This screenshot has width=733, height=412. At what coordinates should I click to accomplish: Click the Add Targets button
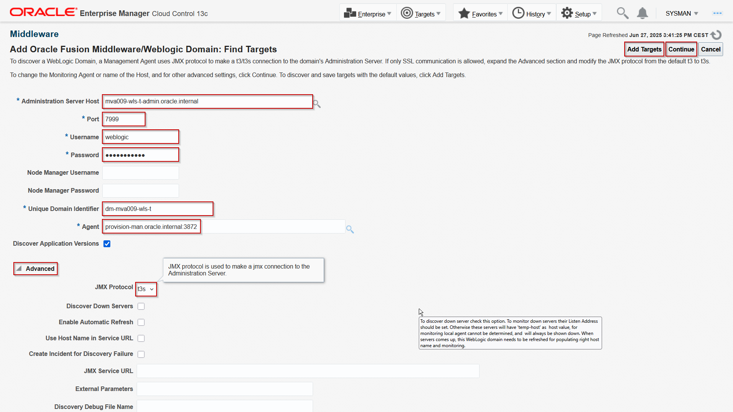click(x=644, y=49)
